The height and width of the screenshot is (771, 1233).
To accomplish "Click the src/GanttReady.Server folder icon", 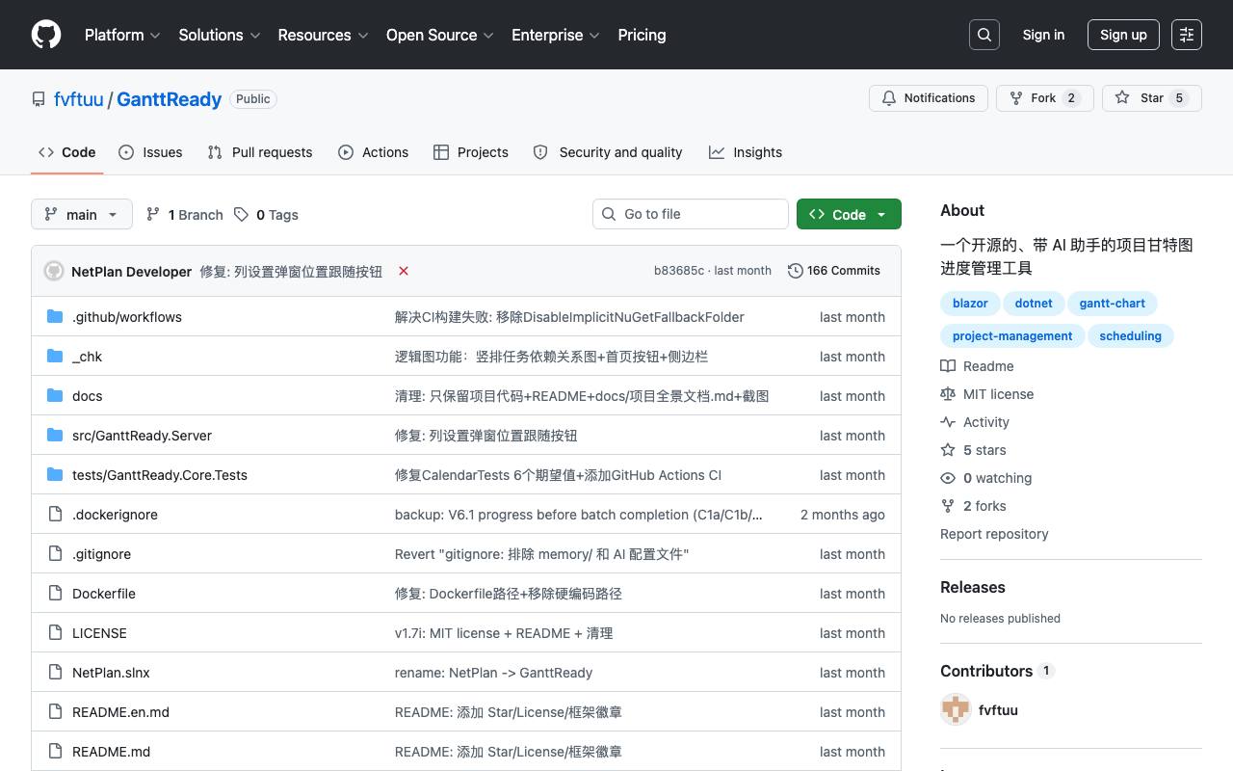I will point(55,435).
